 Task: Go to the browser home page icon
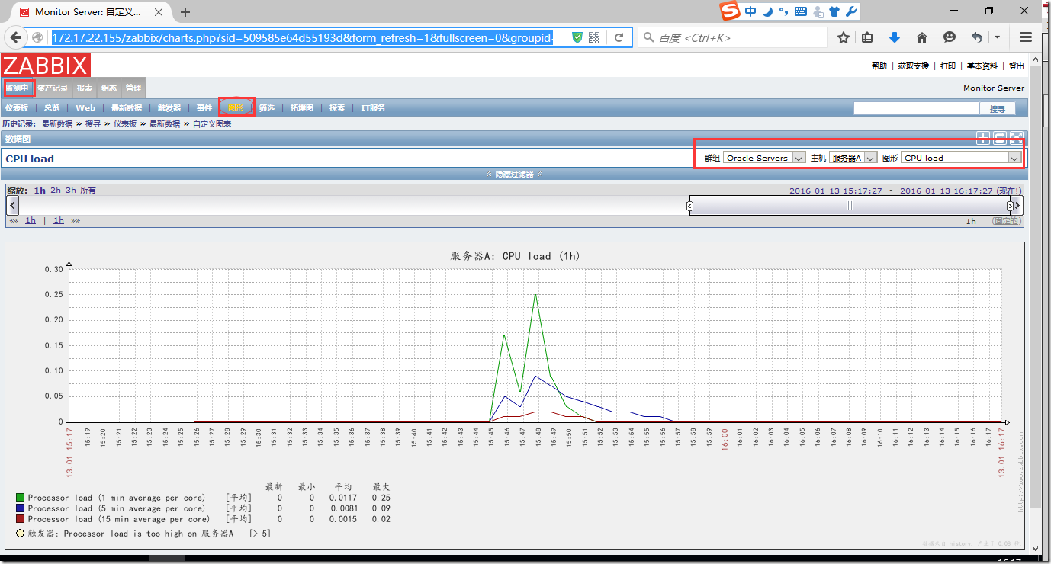[x=921, y=37]
